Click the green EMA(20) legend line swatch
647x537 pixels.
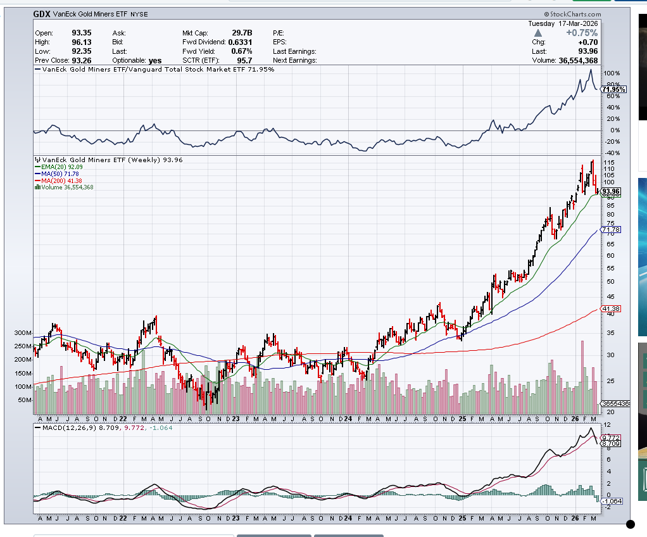(x=37, y=167)
